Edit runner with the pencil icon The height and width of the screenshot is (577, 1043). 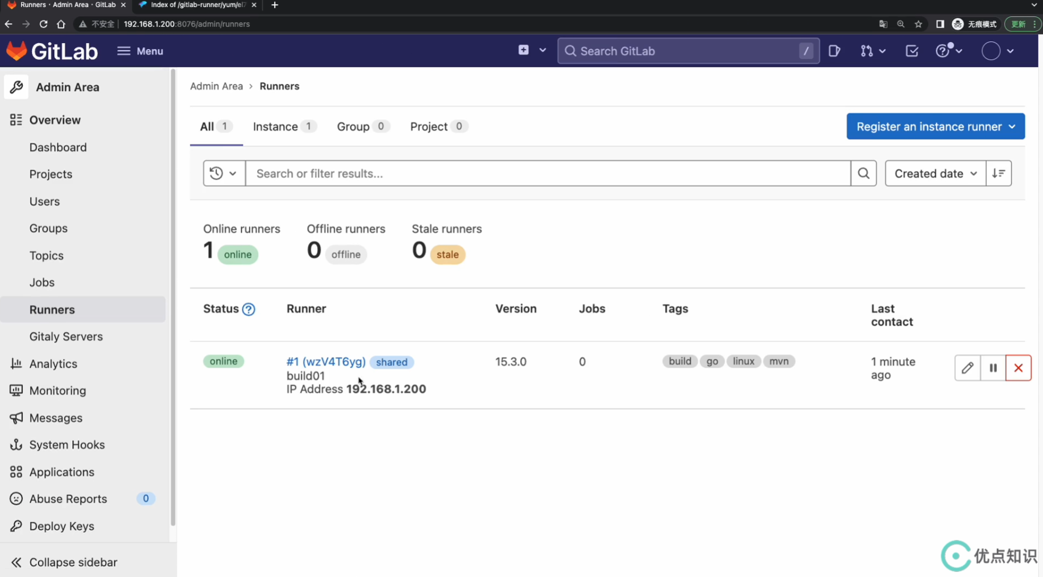pyautogui.click(x=967, y=368)
